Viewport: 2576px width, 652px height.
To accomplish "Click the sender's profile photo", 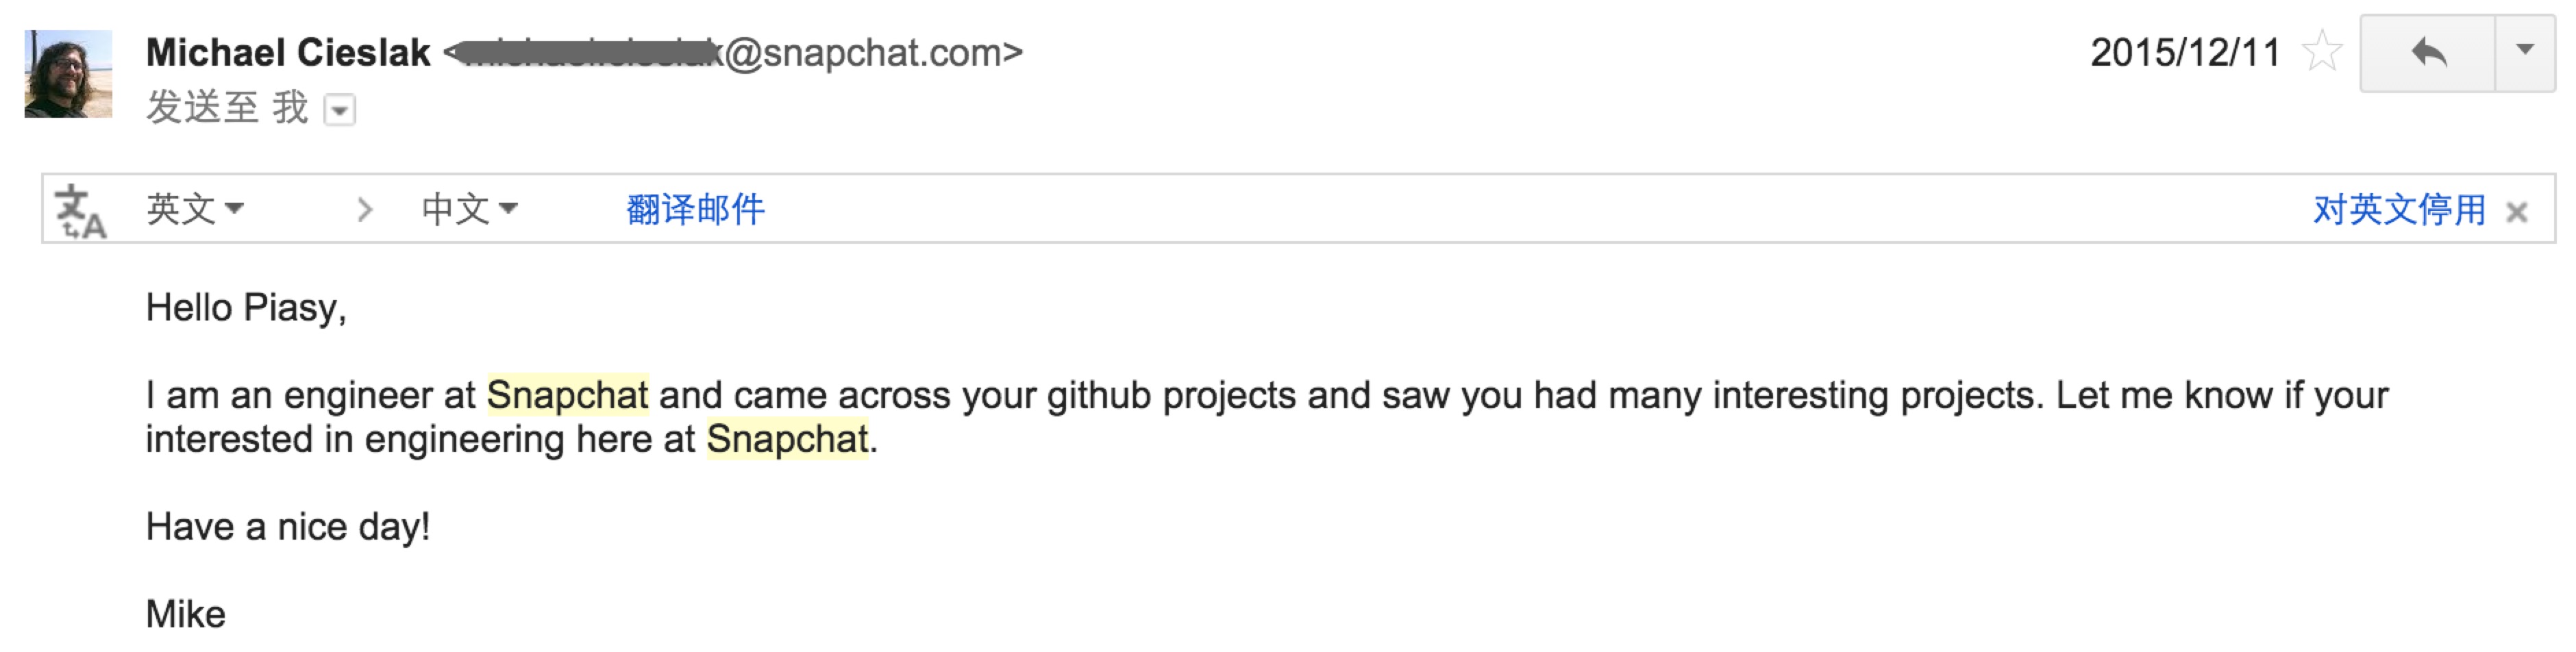I will (x=68, y=74).
